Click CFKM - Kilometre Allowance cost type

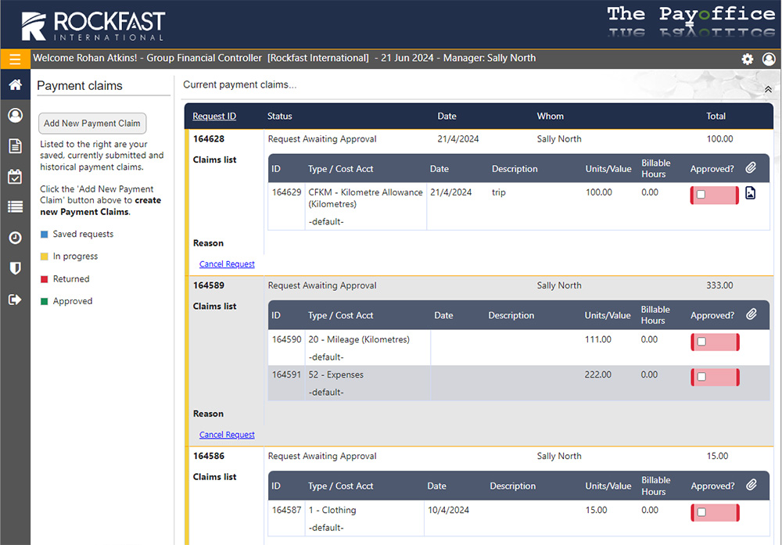click(x=365, y=198)
